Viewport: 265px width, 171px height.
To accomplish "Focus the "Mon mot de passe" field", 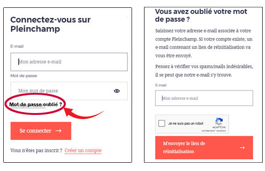I will [69, 91].
